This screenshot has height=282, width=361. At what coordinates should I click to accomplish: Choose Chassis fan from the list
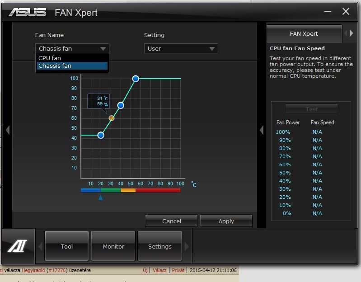(72, 66)
